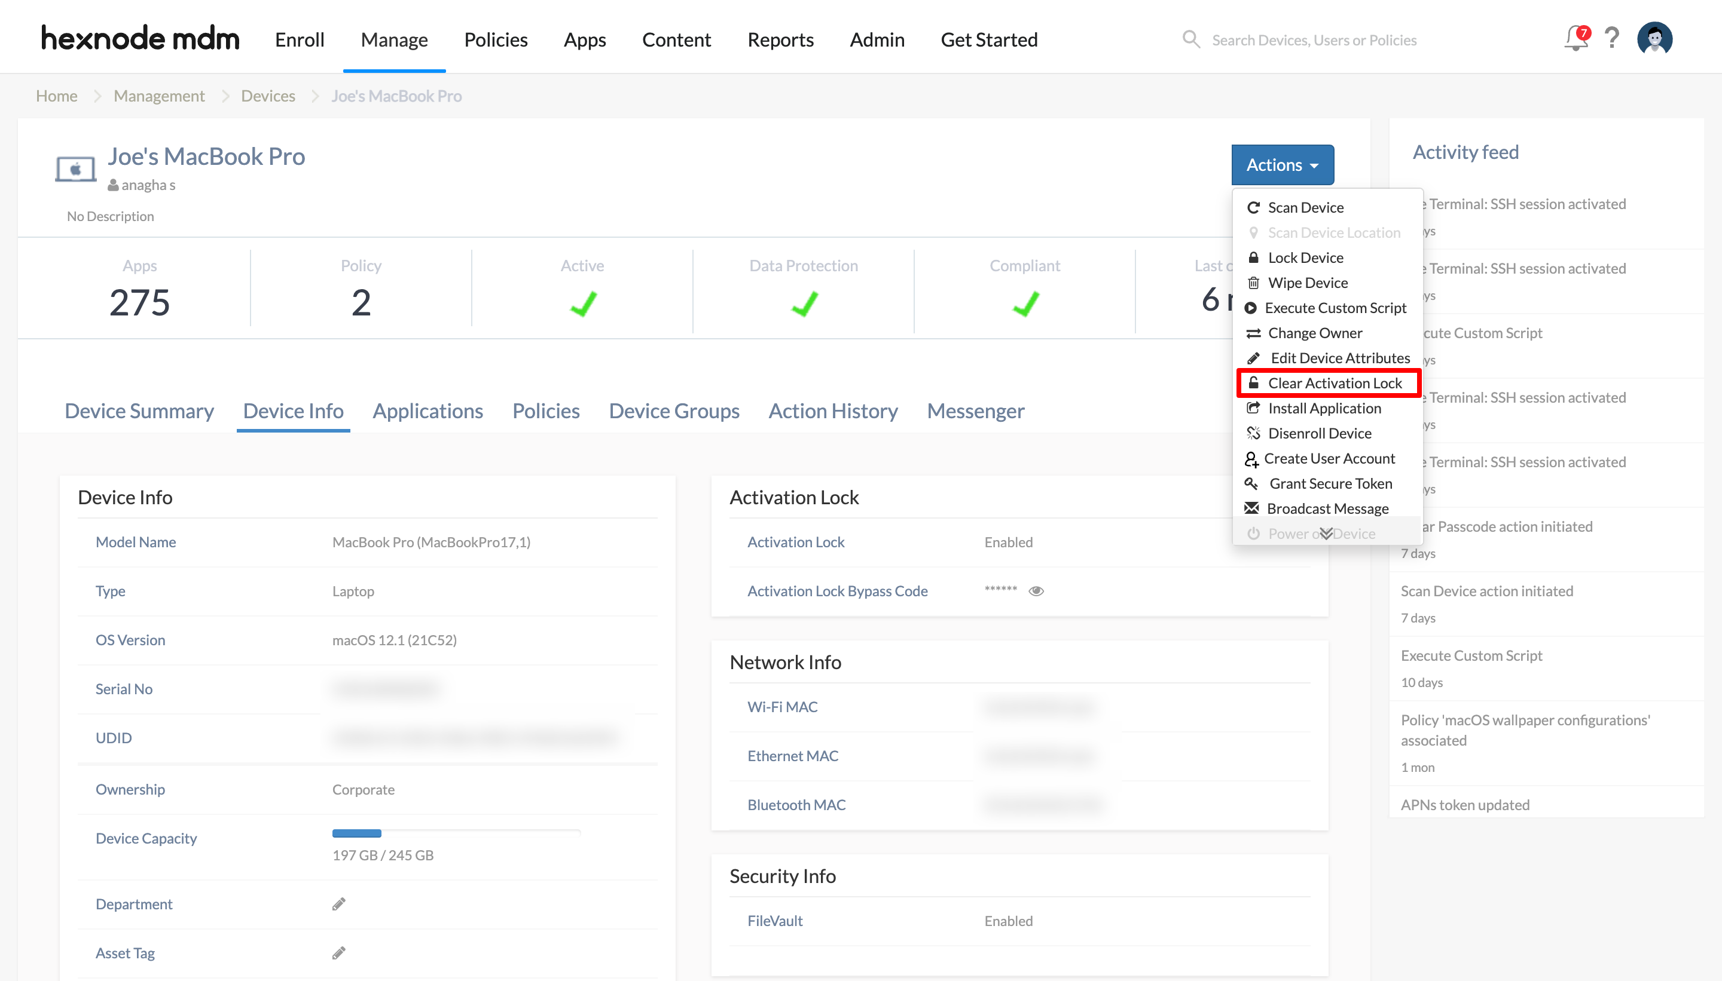Click Scan Device action initiated feed entry
This screenshot has width=1722, height=981.
tap(1486, 591)
